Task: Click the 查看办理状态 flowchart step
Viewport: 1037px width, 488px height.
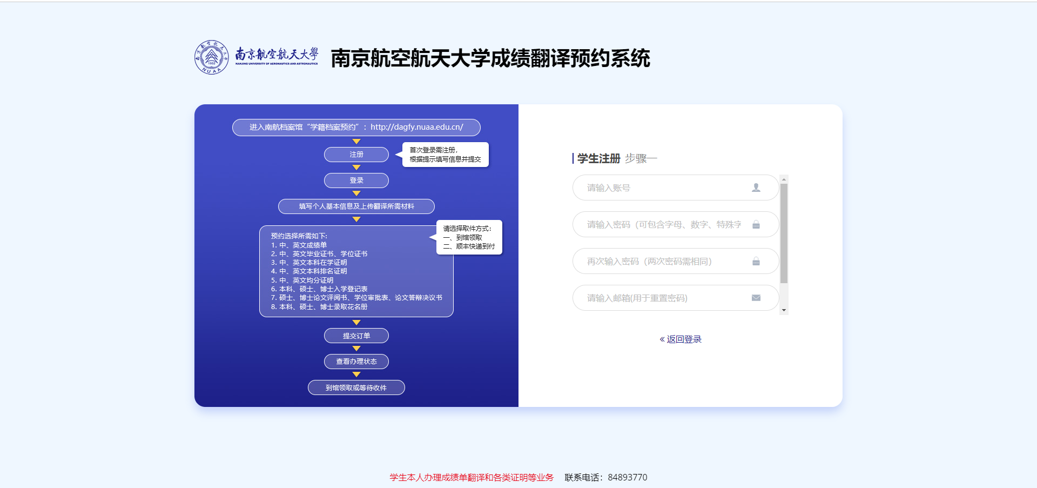Action: (356, 362)
